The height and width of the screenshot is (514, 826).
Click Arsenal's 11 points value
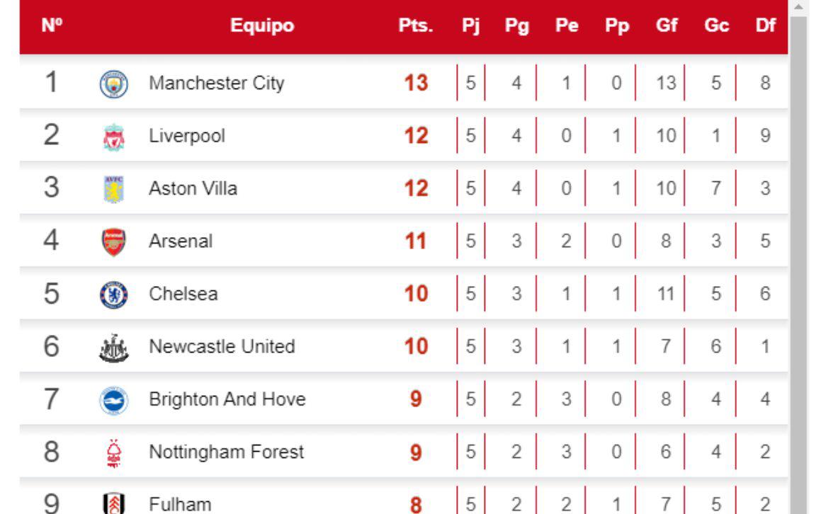[416, 241]
